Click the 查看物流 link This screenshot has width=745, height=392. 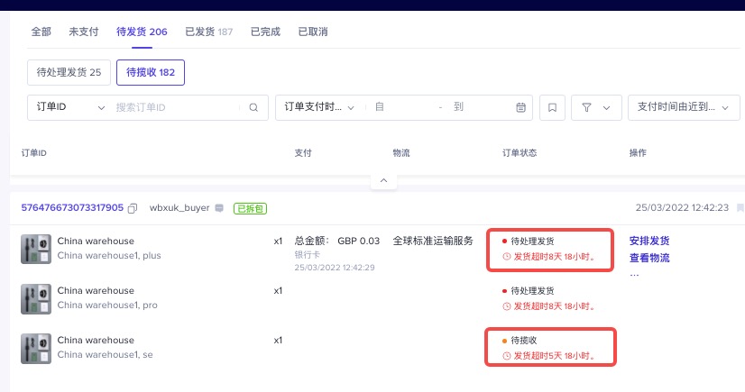click(649, 258)
